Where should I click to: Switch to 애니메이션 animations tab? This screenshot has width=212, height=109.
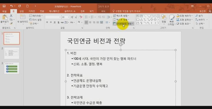click(x=54, y=11)
